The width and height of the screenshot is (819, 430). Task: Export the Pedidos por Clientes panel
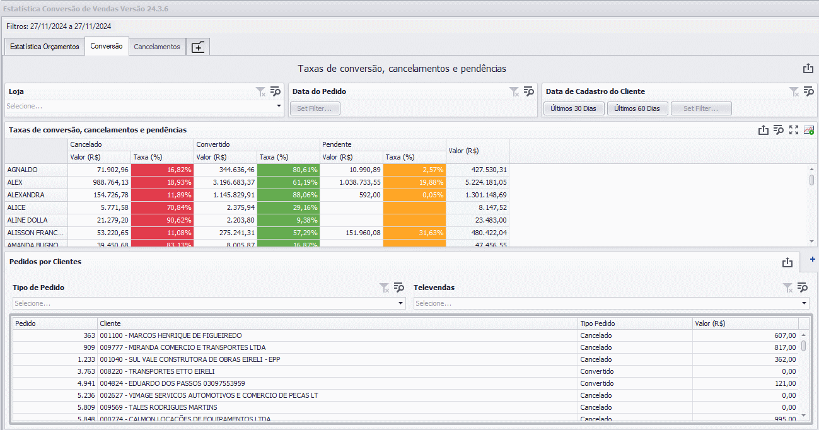pyautogui.click(x=787, y=262)
